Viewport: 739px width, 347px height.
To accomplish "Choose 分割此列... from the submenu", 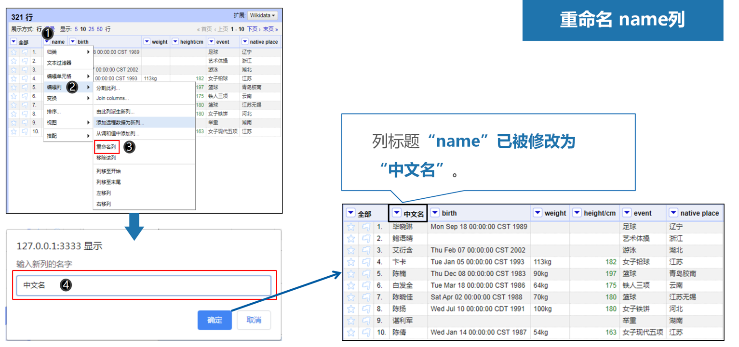I will (144, 89).
